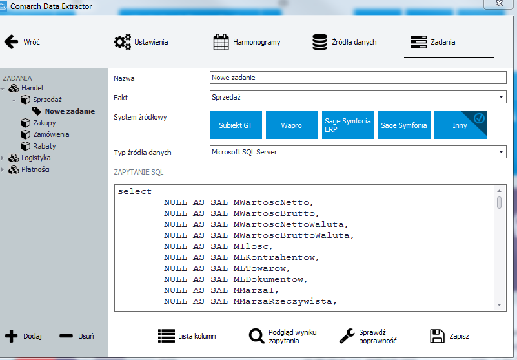
Task: Click the Lista kolumn list icon
Action: (167, 336)
